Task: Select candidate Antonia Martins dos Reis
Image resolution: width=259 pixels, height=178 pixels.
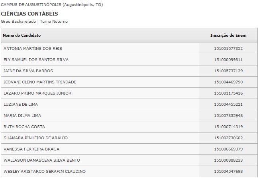Action: point(33,49)
